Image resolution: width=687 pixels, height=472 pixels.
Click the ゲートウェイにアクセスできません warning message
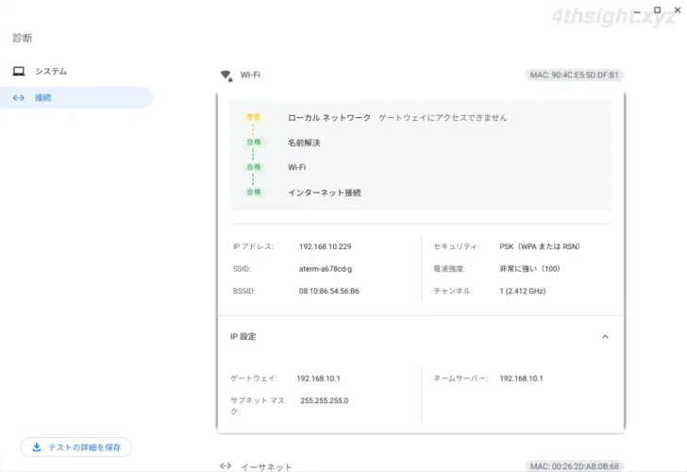coord(443,117)
